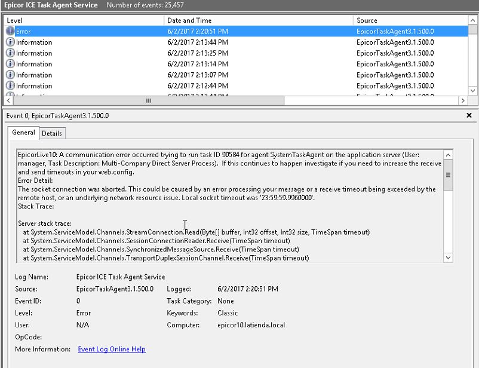The height and width of the screenshot is (368, 479).
Task: Click 'Server stack trace:' line
Action: [x=45, y=223]
